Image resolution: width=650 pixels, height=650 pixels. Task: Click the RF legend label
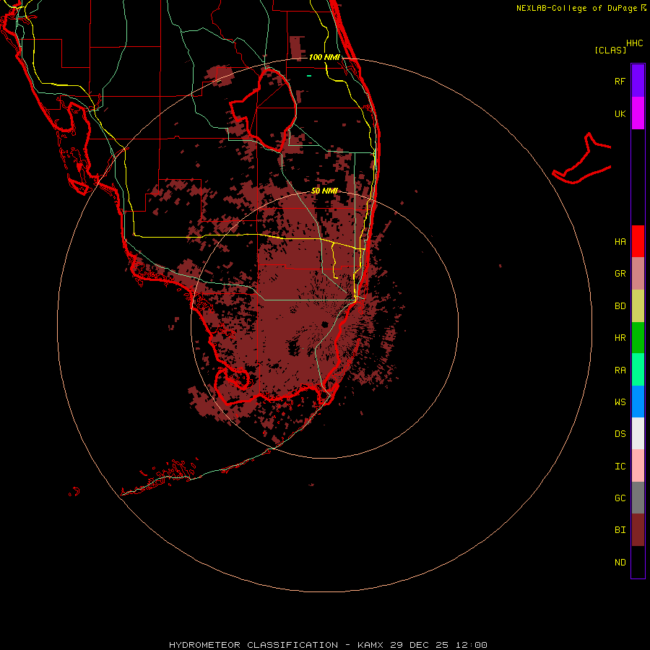(x=620, y=81)
